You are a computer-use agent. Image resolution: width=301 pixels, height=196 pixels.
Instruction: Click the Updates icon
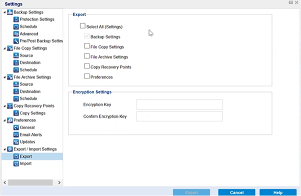point(16,142)
